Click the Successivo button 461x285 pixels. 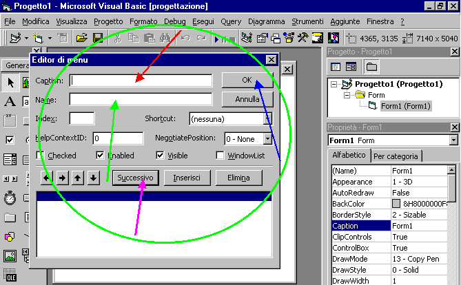click(x=135, y=178)
